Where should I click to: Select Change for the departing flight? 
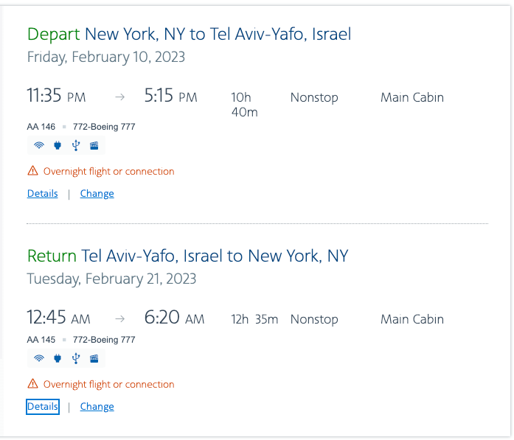pyautogui.click(x=97, y=194)
